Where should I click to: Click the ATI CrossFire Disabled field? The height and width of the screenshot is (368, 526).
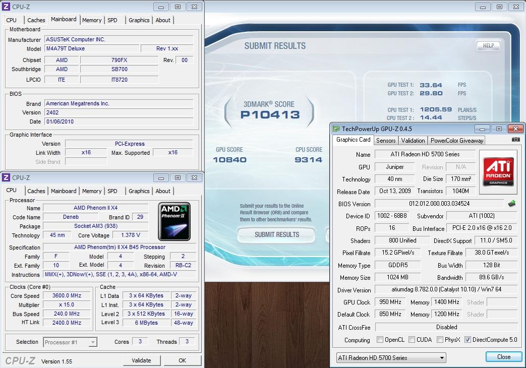pos(446,327)
